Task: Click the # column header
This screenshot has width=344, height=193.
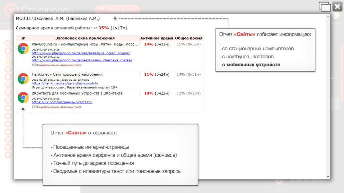Action: pos(23,38)
